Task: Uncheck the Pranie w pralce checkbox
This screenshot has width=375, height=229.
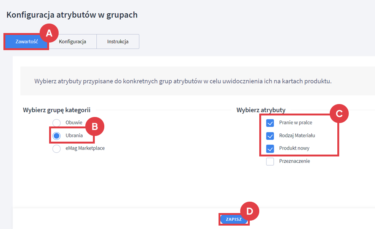Action: 270,123
